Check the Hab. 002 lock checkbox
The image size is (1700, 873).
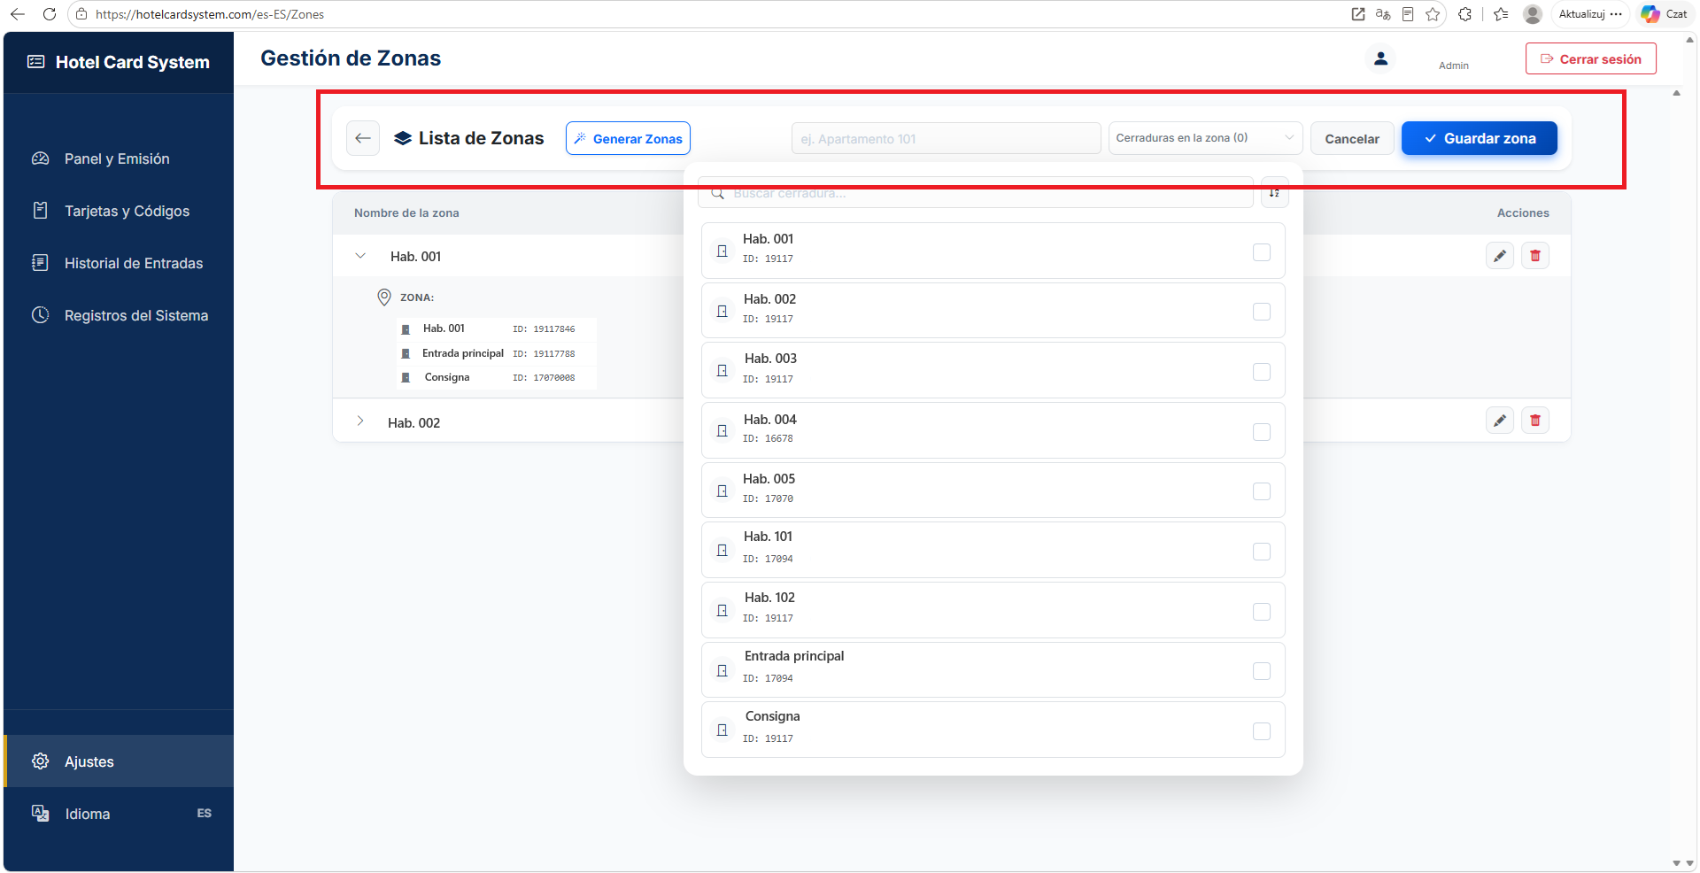pos(1262,312)
